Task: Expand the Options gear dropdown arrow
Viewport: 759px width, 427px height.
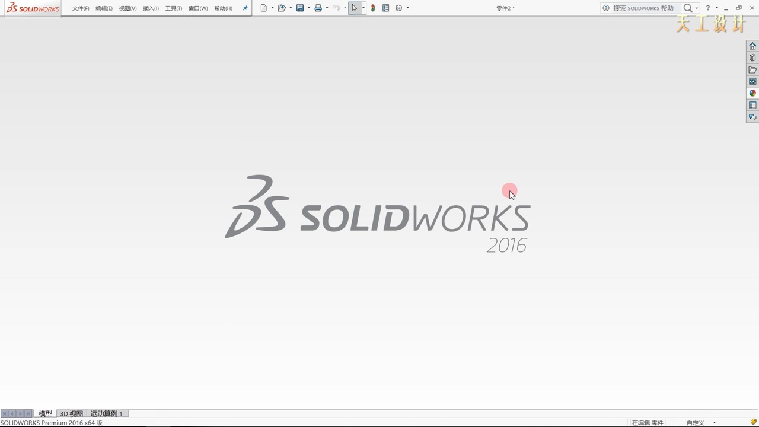Action: click(x=407, y=8)
